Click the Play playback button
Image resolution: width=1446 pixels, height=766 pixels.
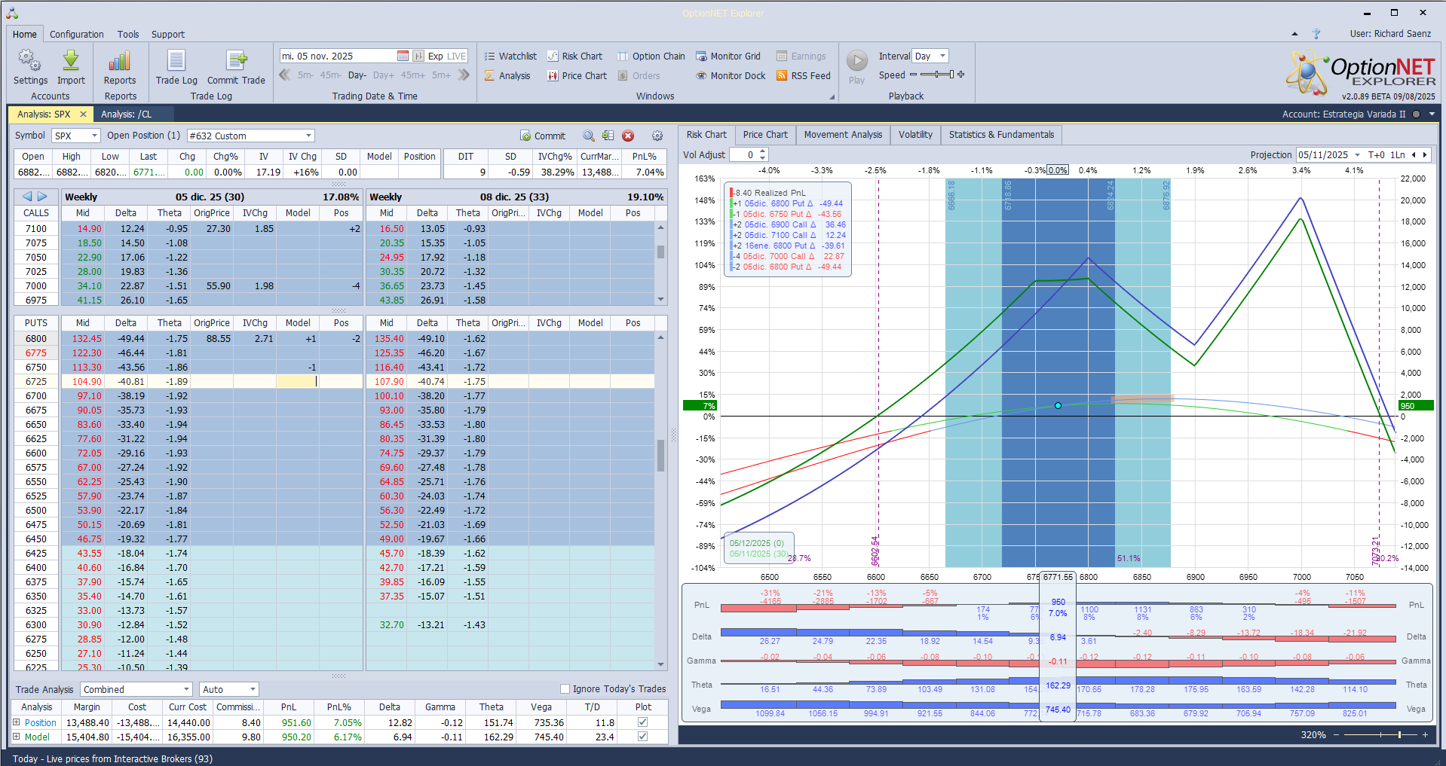point(857,67)
